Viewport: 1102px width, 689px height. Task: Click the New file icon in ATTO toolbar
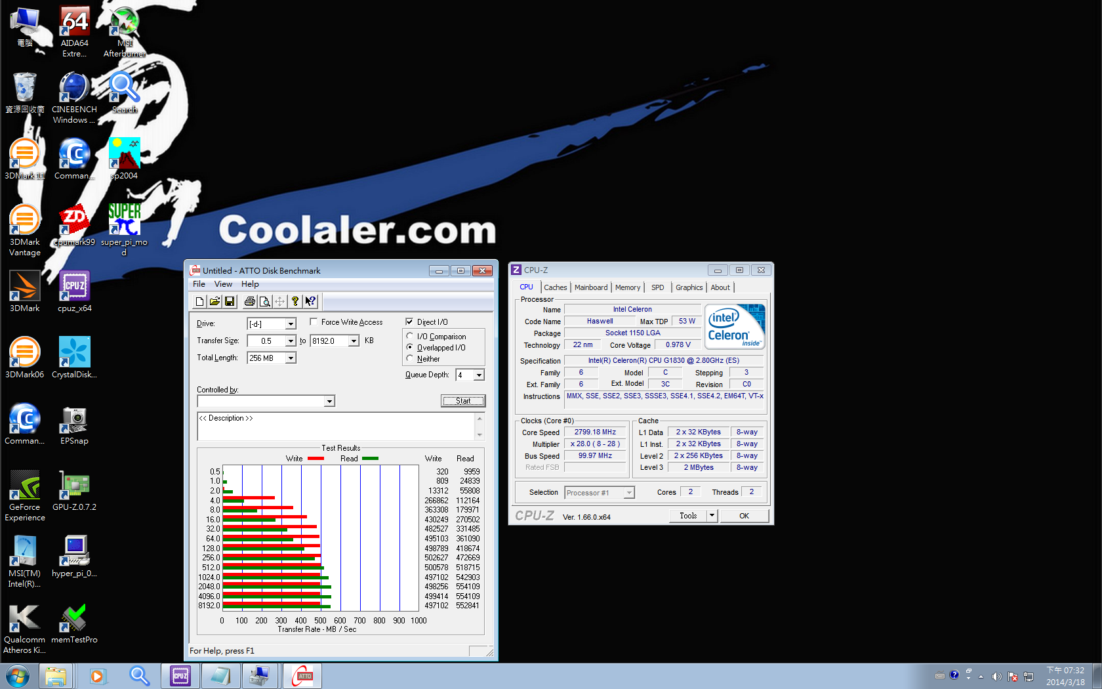click(200, 301)
